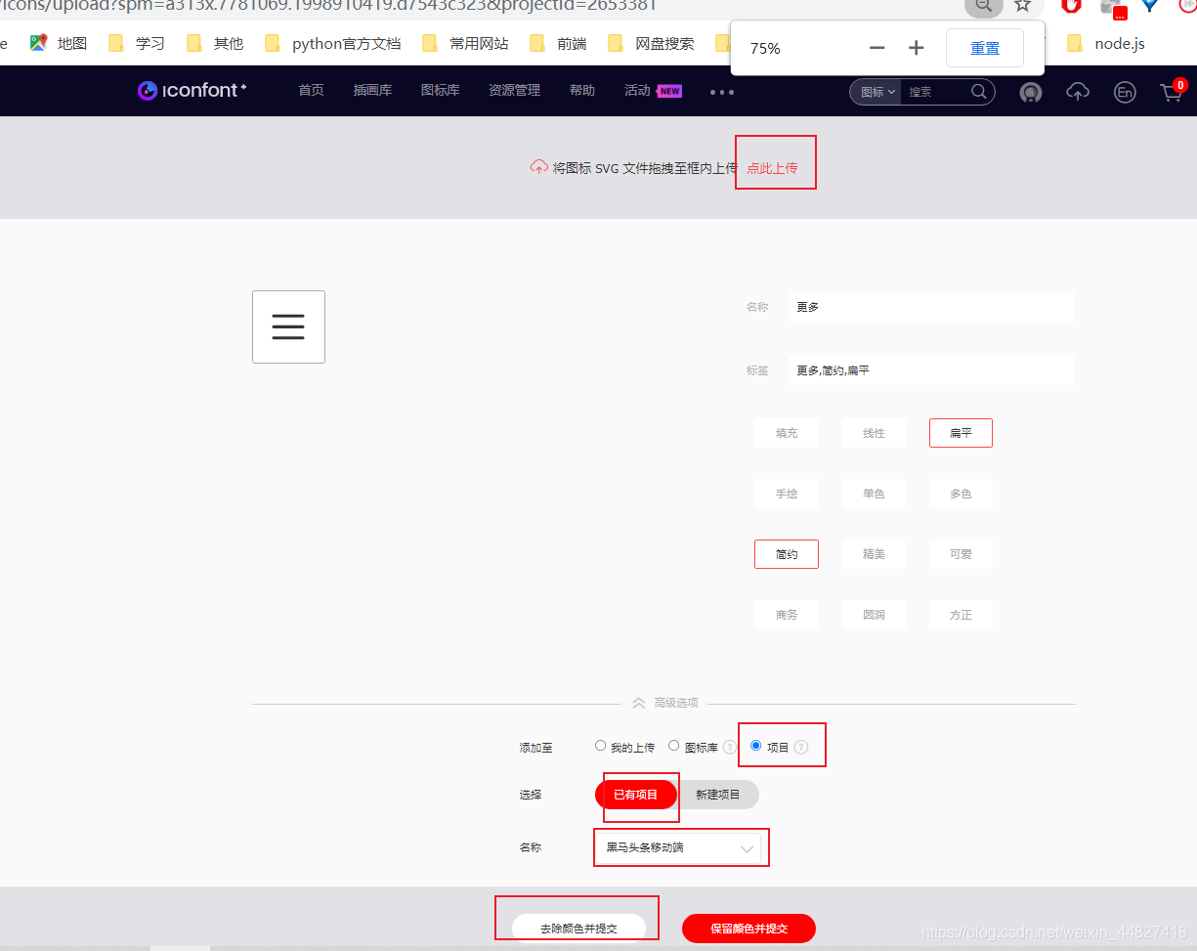
Task: Open the user avatar icon in header
Action: (x=1030, y=92)
